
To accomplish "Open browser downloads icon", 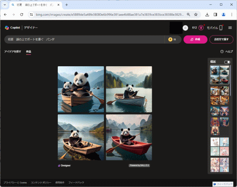I will click(207, 15).
